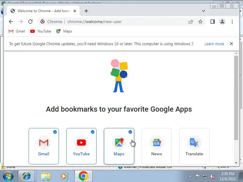The width and height of the screenshot is (243, 182).
Task: Reload the page with the refresh icon
Action: (30, 22)
